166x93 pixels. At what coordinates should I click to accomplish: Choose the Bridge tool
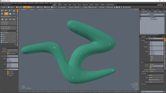click(8, 38)
